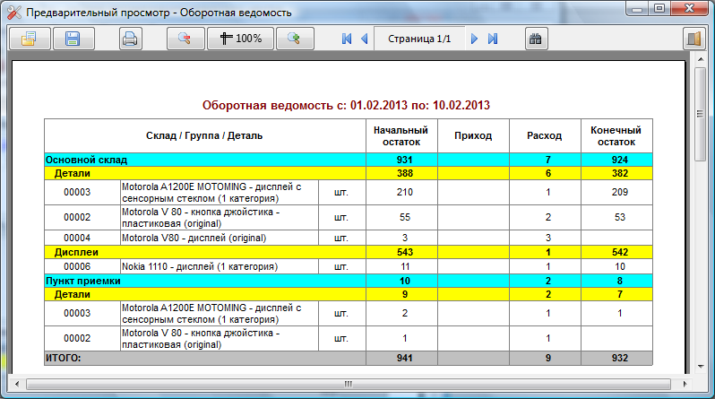Print the report using printer icon
The image size is (715, 399).
131,39
